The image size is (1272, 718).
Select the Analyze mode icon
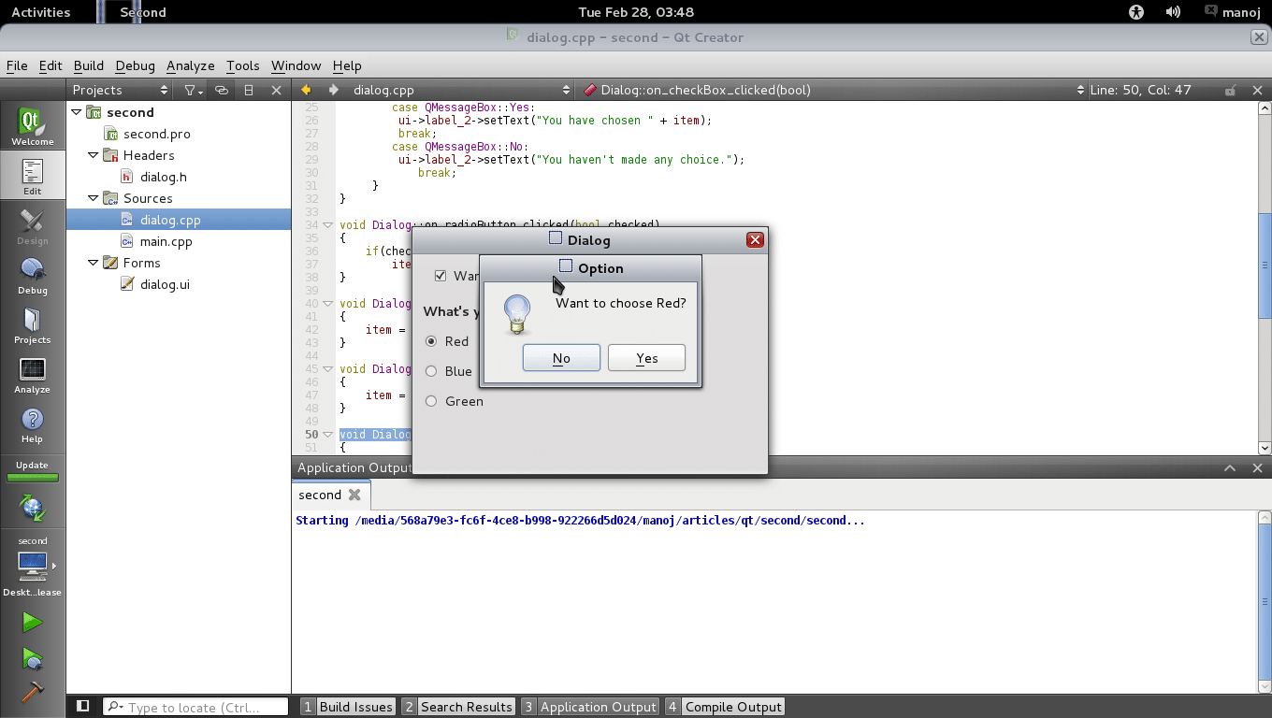32,375
